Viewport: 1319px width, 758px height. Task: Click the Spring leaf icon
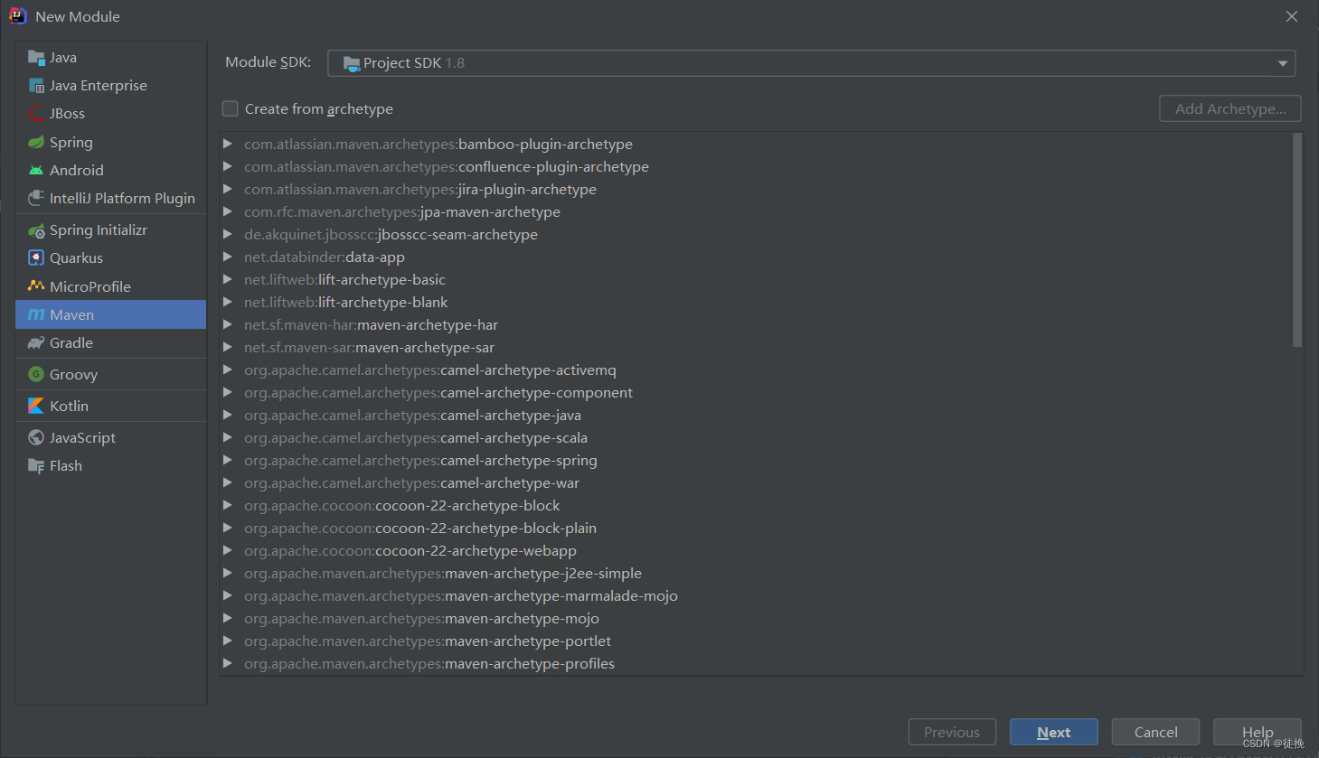(36, 143)
